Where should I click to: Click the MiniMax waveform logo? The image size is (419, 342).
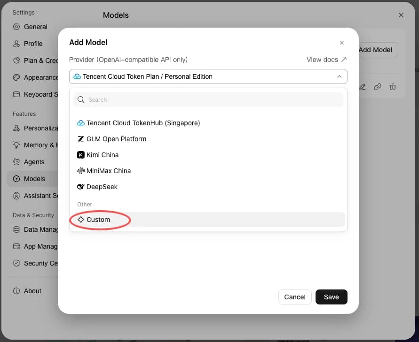[81, 171]
